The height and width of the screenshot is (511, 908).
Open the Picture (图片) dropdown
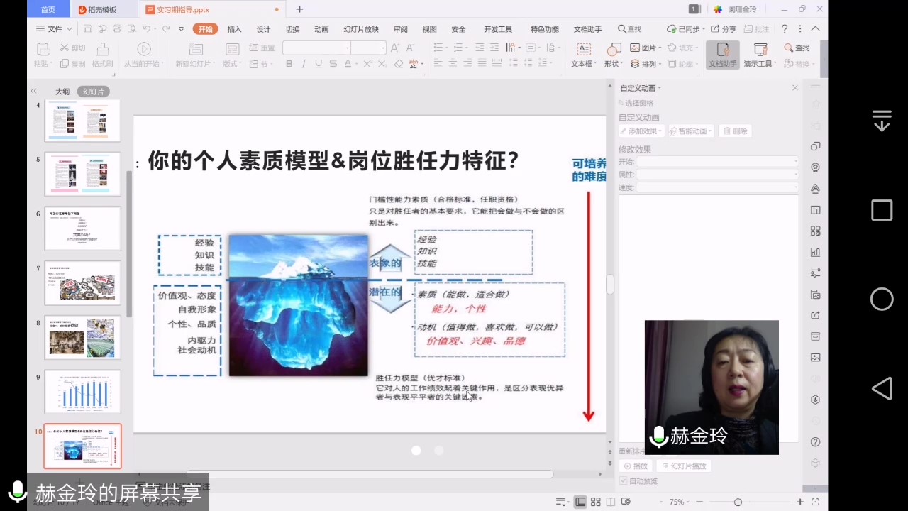[x=646, y=48]
